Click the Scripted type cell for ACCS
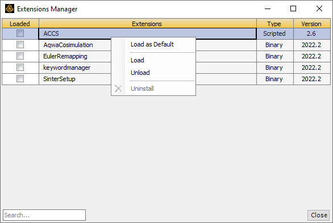The image size is (333, 223). point(275,33)
